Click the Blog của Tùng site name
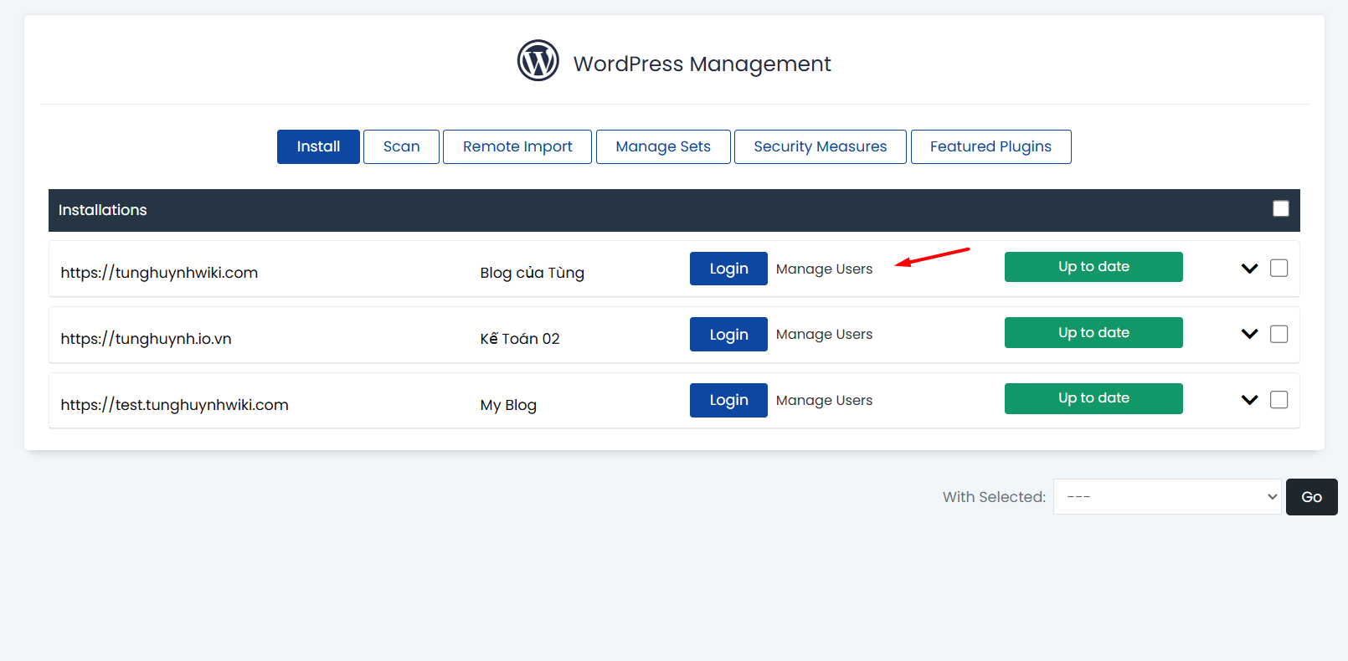This screenshot has width=1348, height=661. 532,273
